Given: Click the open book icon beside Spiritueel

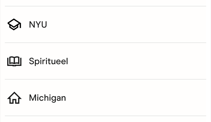Looking at the screenshot, I should pyautogui.click(x=14, y=61).
